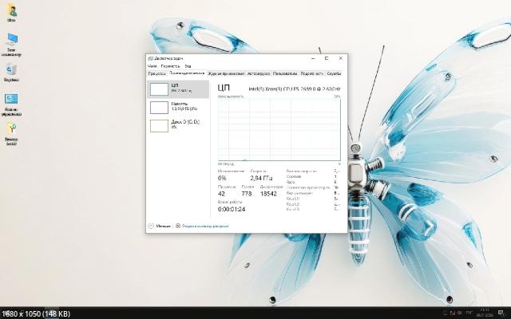The width and height of the screenshot is (511, 319).
Task: Open the Автозагрузка tab
Action: tap(259, 73)
